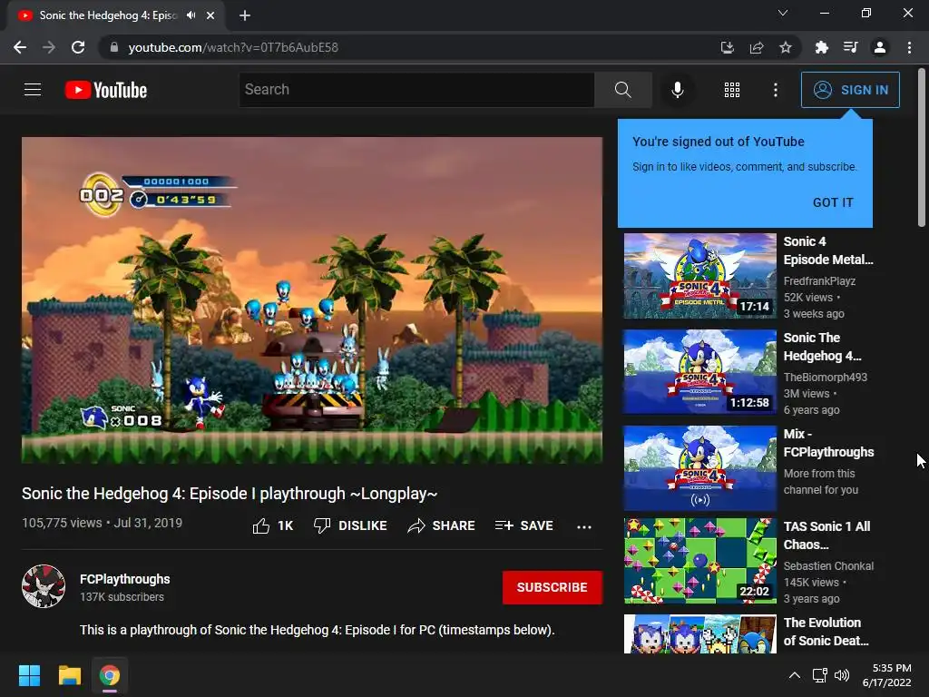
Task: Reload the YouTube page
Action: click(78, 47)
